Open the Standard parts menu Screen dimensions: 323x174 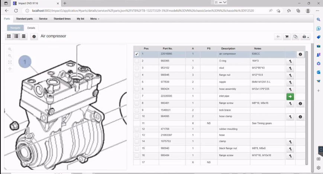25,19
